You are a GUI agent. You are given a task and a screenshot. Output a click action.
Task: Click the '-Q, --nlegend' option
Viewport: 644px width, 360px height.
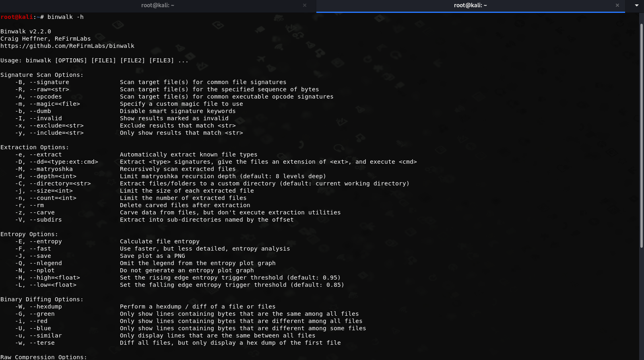(x=39, y=263)
